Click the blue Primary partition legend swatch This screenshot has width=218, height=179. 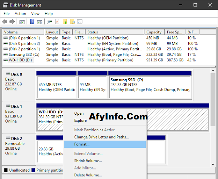point(33,170)
